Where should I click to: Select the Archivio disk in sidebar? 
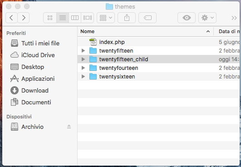[27, 127]
